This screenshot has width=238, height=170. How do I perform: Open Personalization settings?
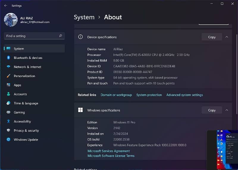coord(24,76)
